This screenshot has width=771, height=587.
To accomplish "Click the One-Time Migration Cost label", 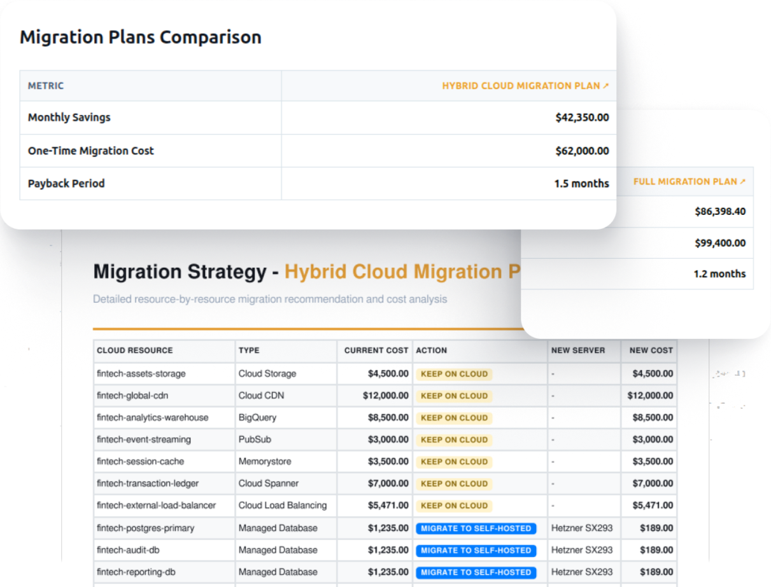I will click(x=91, y=151).
